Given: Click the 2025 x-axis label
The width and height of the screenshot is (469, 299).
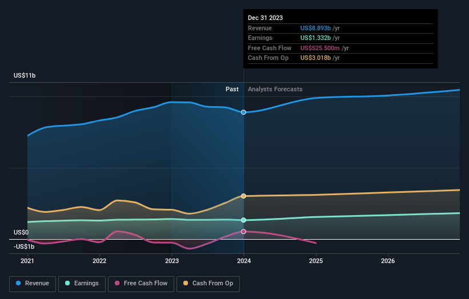Looking at the screenshot, I should coord(316,261).
